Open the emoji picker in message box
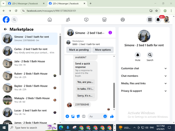 105,116
